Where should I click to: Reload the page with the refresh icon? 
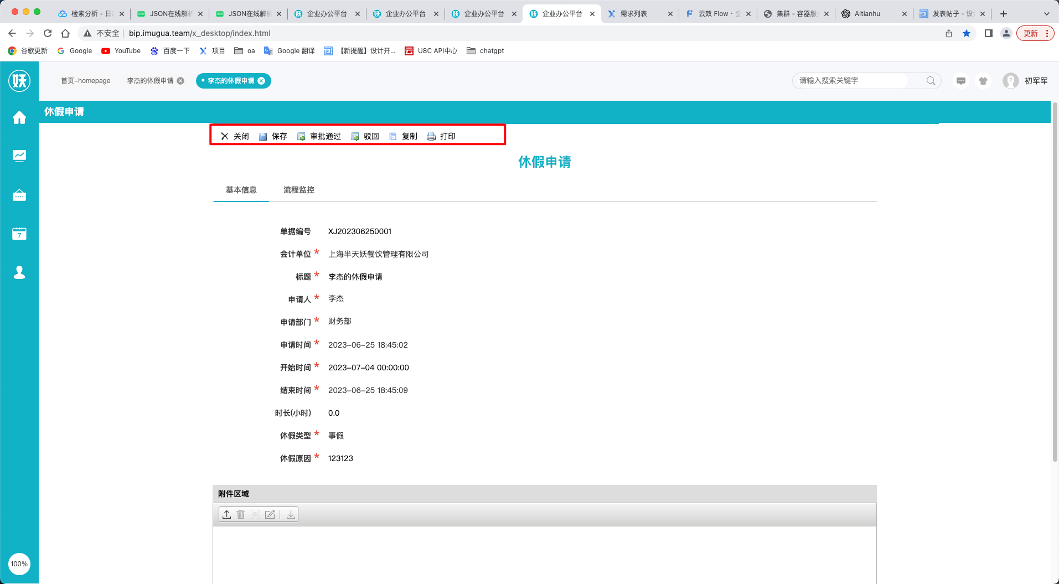pos(48,33)
